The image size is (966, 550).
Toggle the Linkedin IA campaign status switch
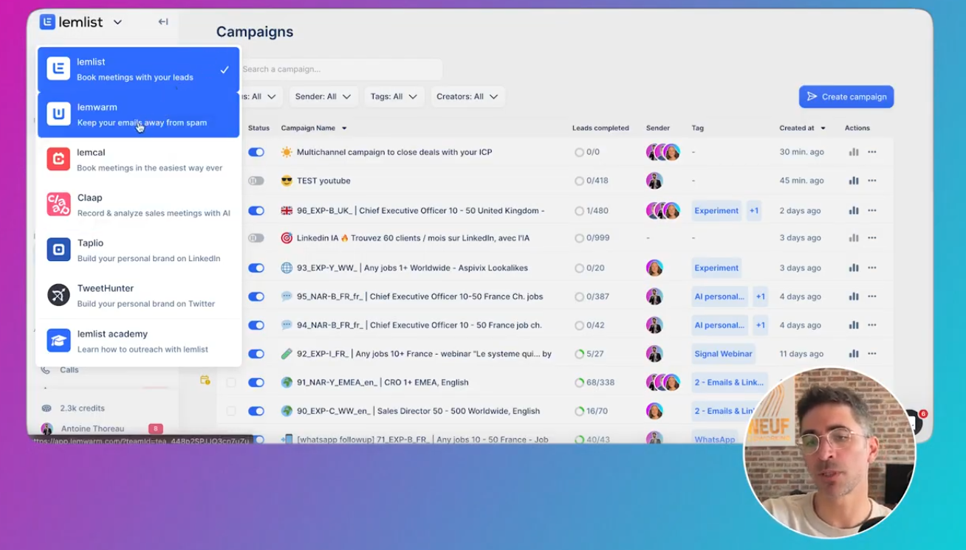coord(256,238)
